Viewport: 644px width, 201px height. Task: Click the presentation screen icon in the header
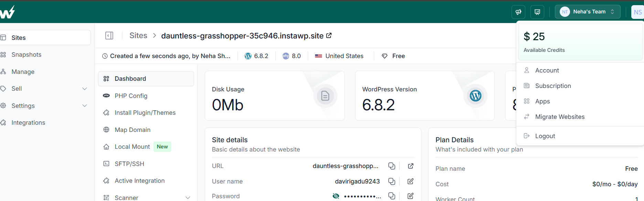[x=537, y=12]
